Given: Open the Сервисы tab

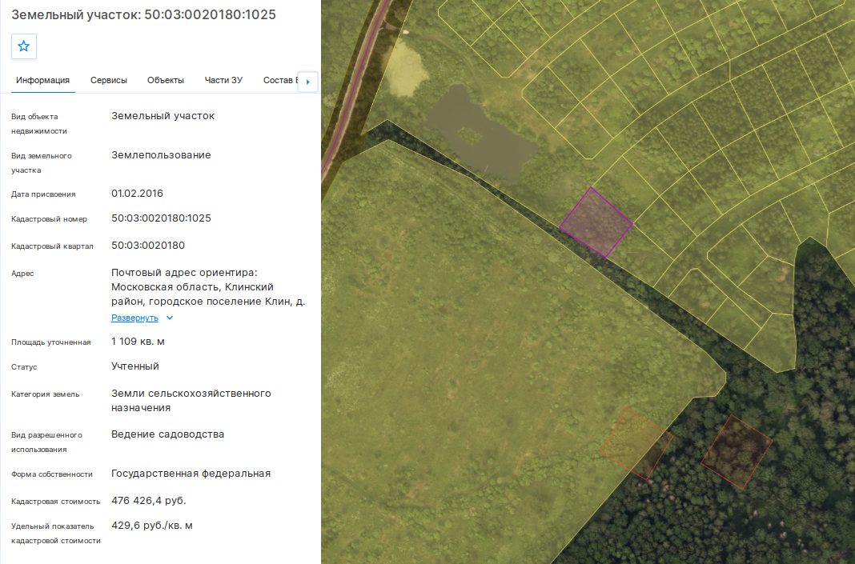Looking at the screenshot, I should click(x=109, y=81).
